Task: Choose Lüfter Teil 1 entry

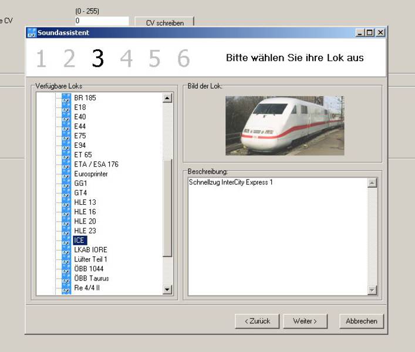Action: (x=90, y=260)
